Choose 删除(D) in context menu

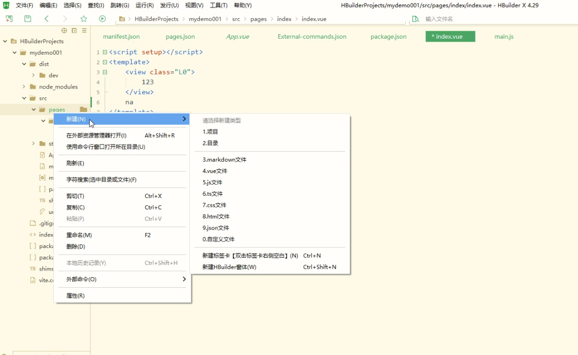pos(123,247)
